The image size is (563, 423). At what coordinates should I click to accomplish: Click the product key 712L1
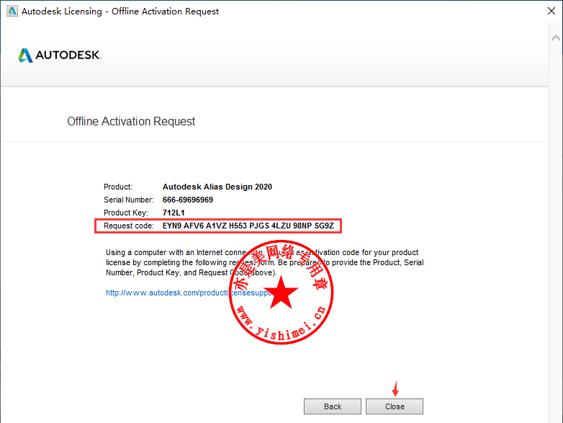point(175,213)
